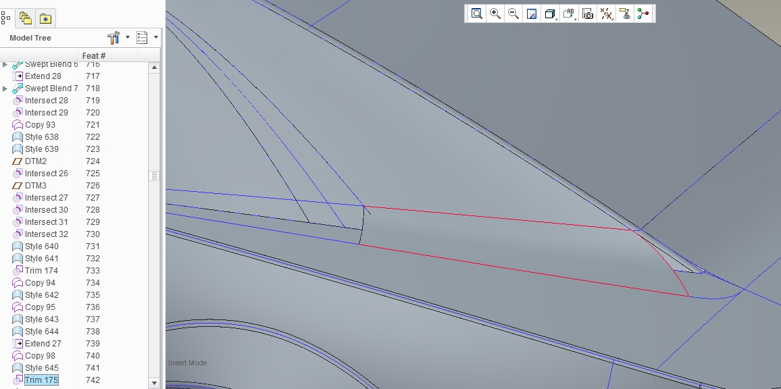The width and height of the screenshot is (781, 389).
Task: Select Copy 94 in the tree
Action: pos(40,283)
